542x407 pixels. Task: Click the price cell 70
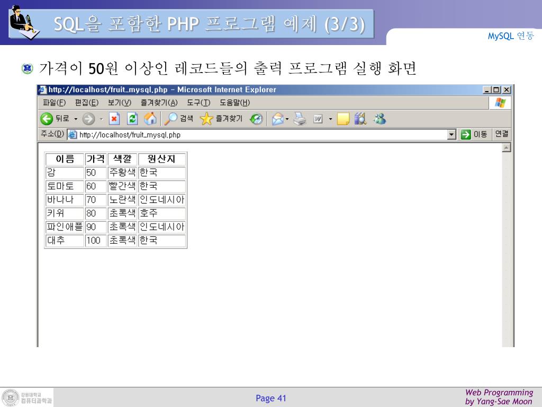coord(96,200)
